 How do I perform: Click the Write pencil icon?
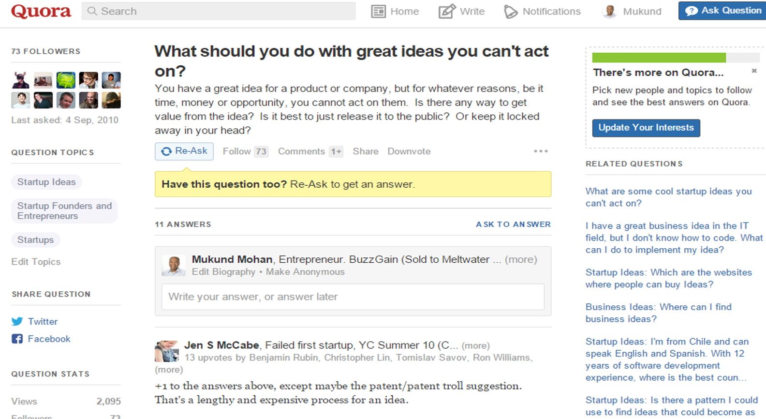click(x=446, y=12)
